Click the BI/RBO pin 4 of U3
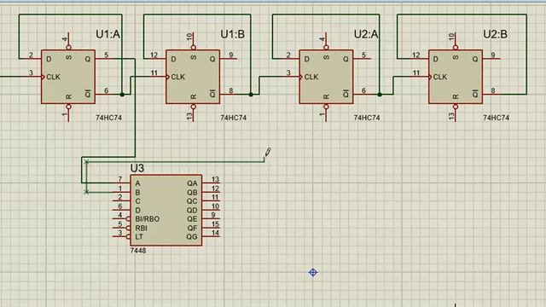Image resolution: width=546 pixels, height=307 pixels. [x=121, y=219]
